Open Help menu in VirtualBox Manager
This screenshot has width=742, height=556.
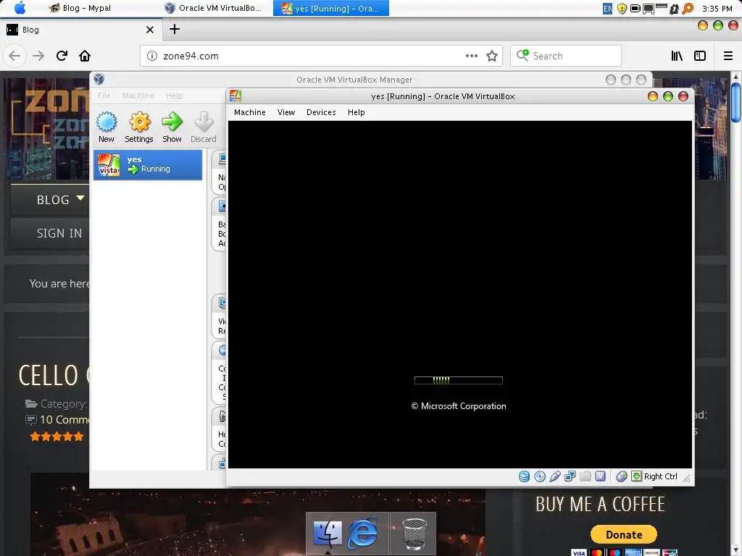pos(174,96)
